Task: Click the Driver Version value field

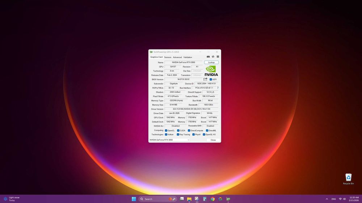Action: pyautogui.click(x=191, y=109)
